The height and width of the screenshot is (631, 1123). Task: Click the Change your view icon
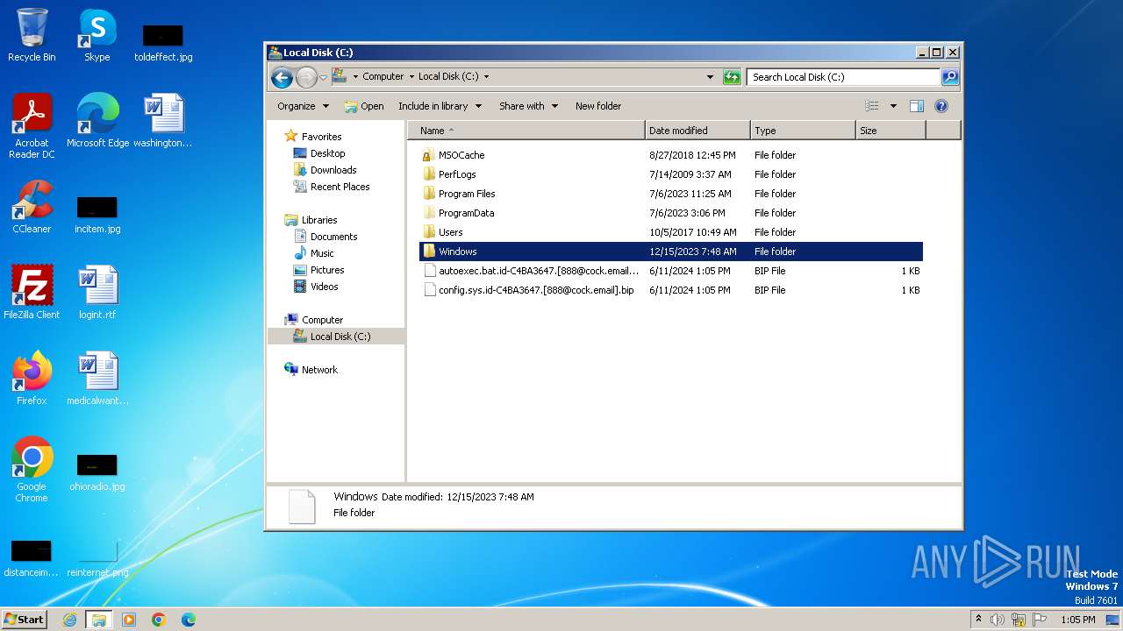(x=872, y=106)
